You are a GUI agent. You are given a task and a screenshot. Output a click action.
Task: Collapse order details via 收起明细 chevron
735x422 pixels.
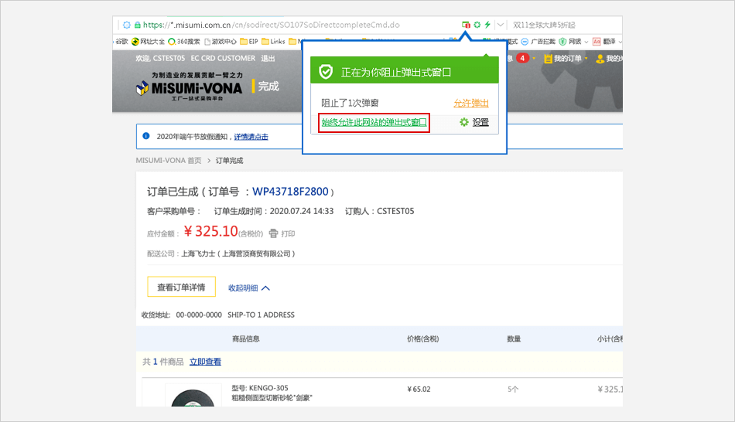pos(265,288)
